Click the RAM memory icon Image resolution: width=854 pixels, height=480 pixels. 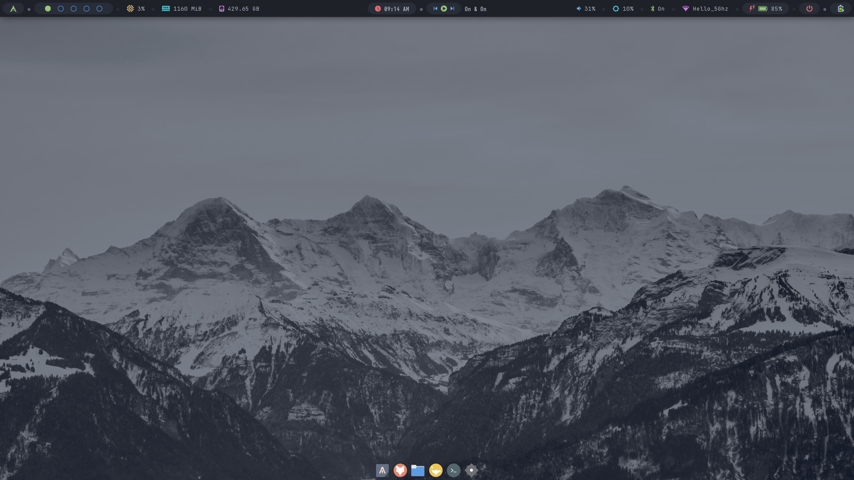click(165, 8)
